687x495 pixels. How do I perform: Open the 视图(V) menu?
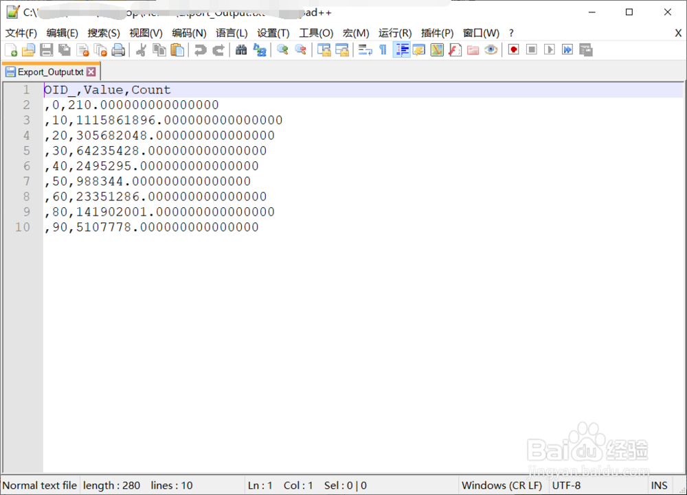(146, 33)
